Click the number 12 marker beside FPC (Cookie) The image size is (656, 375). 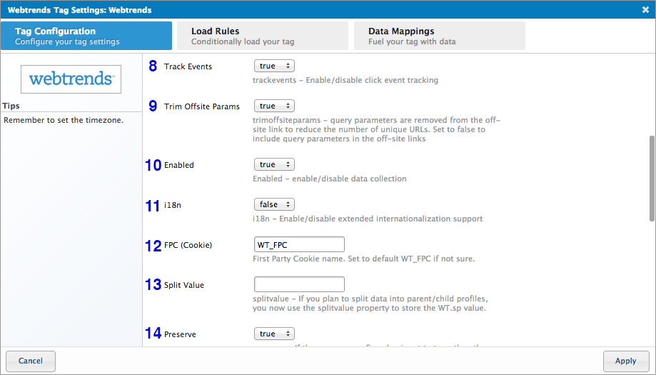pyautogui.click(x=153, y=246)
